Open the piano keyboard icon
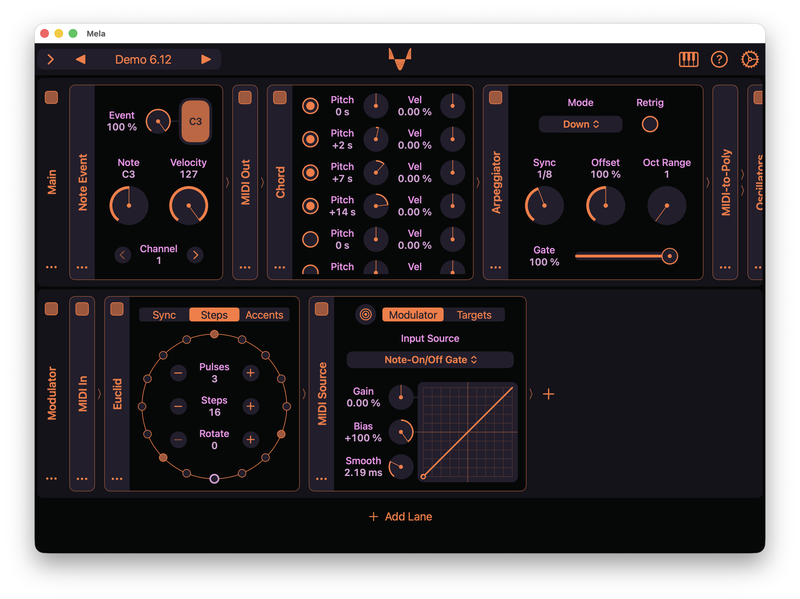The height and width of the screenshot is (599, 800). pos(688,59)
